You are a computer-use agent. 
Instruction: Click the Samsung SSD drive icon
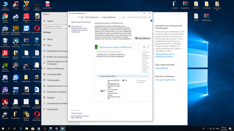pos(103,91)
